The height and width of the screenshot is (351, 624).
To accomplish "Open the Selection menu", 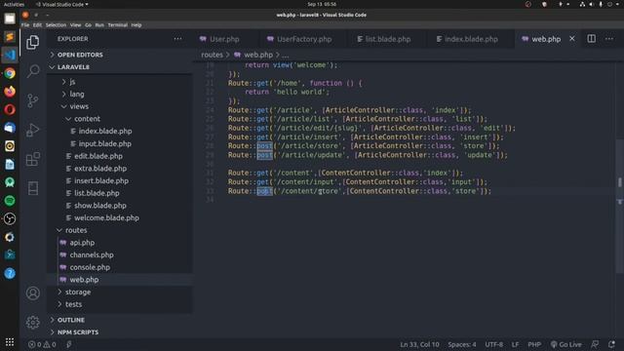I will (x=56, y=24).
